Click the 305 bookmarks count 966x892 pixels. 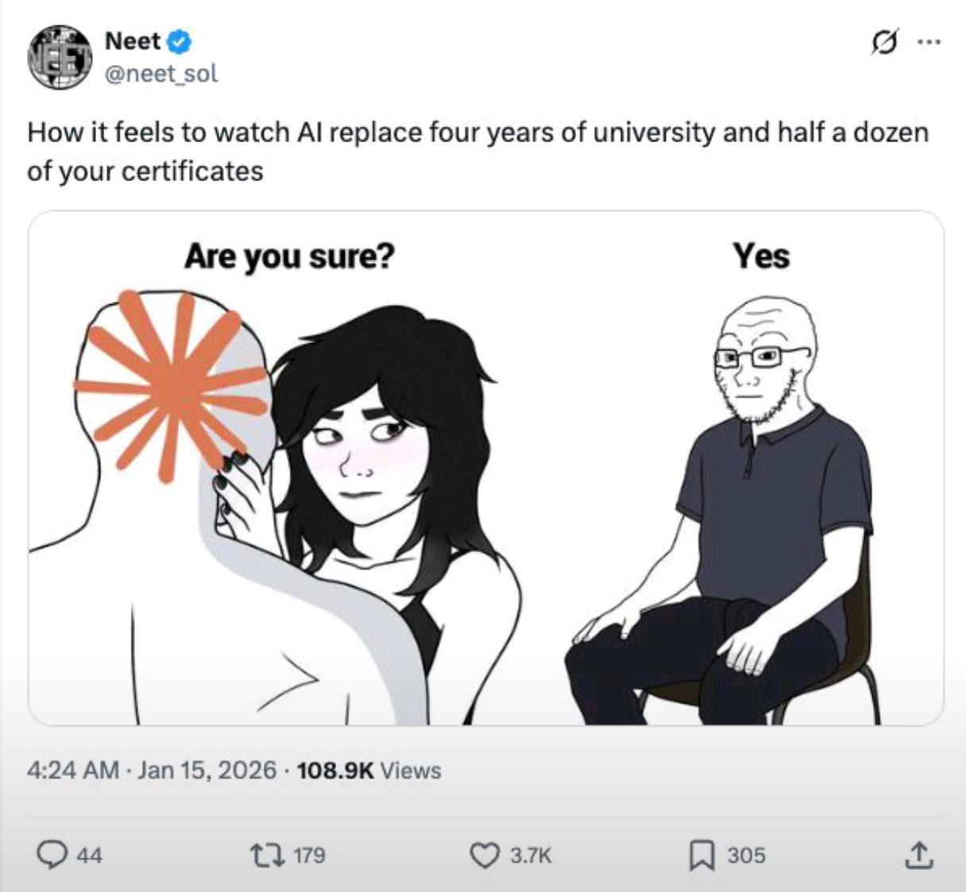tap(747, 855)
